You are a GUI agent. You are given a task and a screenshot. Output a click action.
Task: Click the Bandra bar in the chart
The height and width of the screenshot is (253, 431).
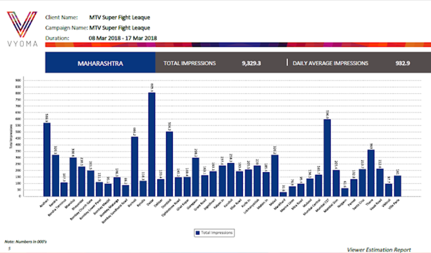55,175
